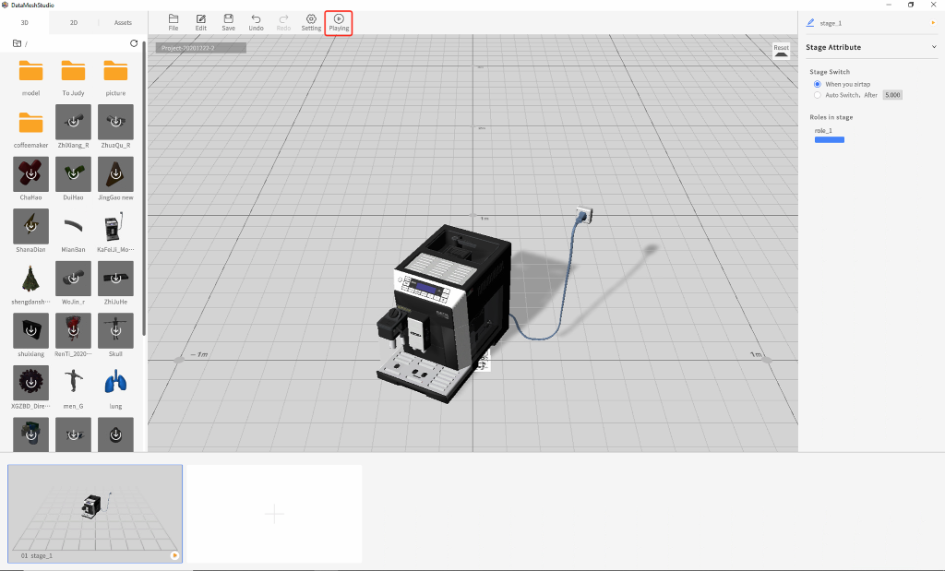Screen dimensions: 945x571
Task: Select the ChaHao cross model
Action: [30, 174]
